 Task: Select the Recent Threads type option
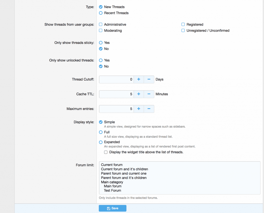(x=101, y=13)
